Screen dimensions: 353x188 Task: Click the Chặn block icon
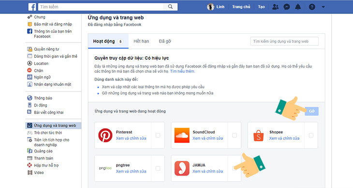click(x=29, y=70)
